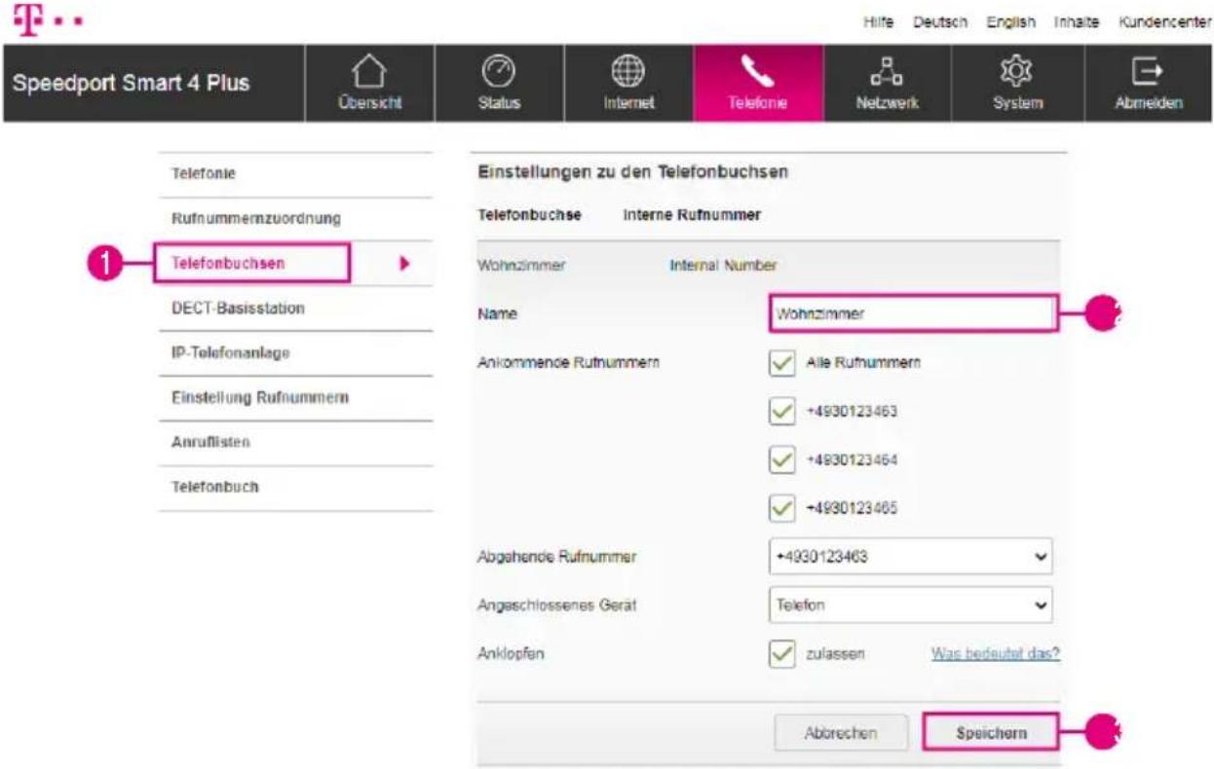Open IP-Telefonanlage sidebar entry
1214x769 pixels.
(295, 353)
